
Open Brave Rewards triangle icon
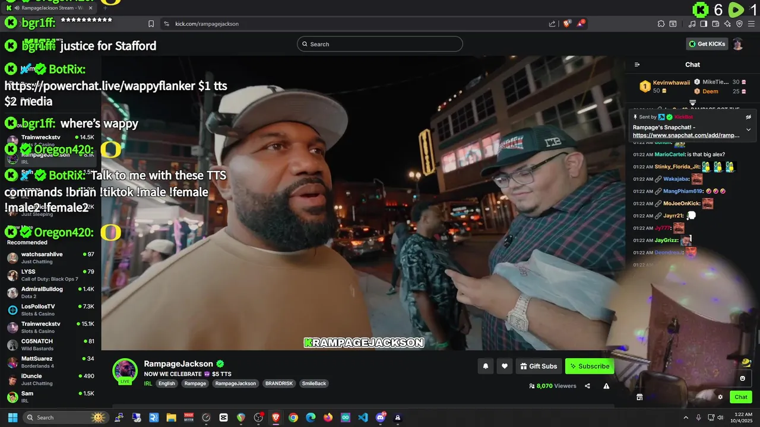point(582,24)
